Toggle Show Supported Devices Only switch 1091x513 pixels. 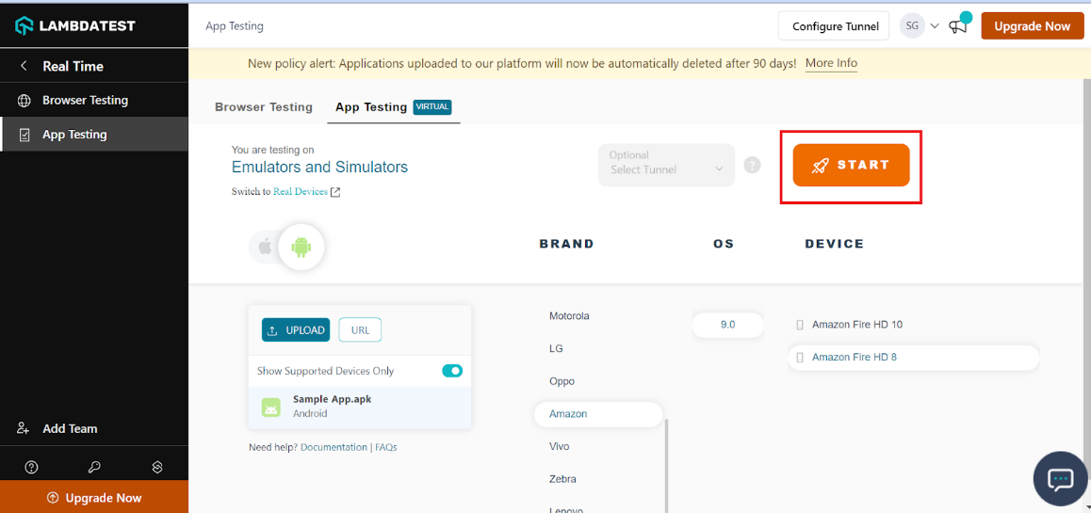click(452, 371)
